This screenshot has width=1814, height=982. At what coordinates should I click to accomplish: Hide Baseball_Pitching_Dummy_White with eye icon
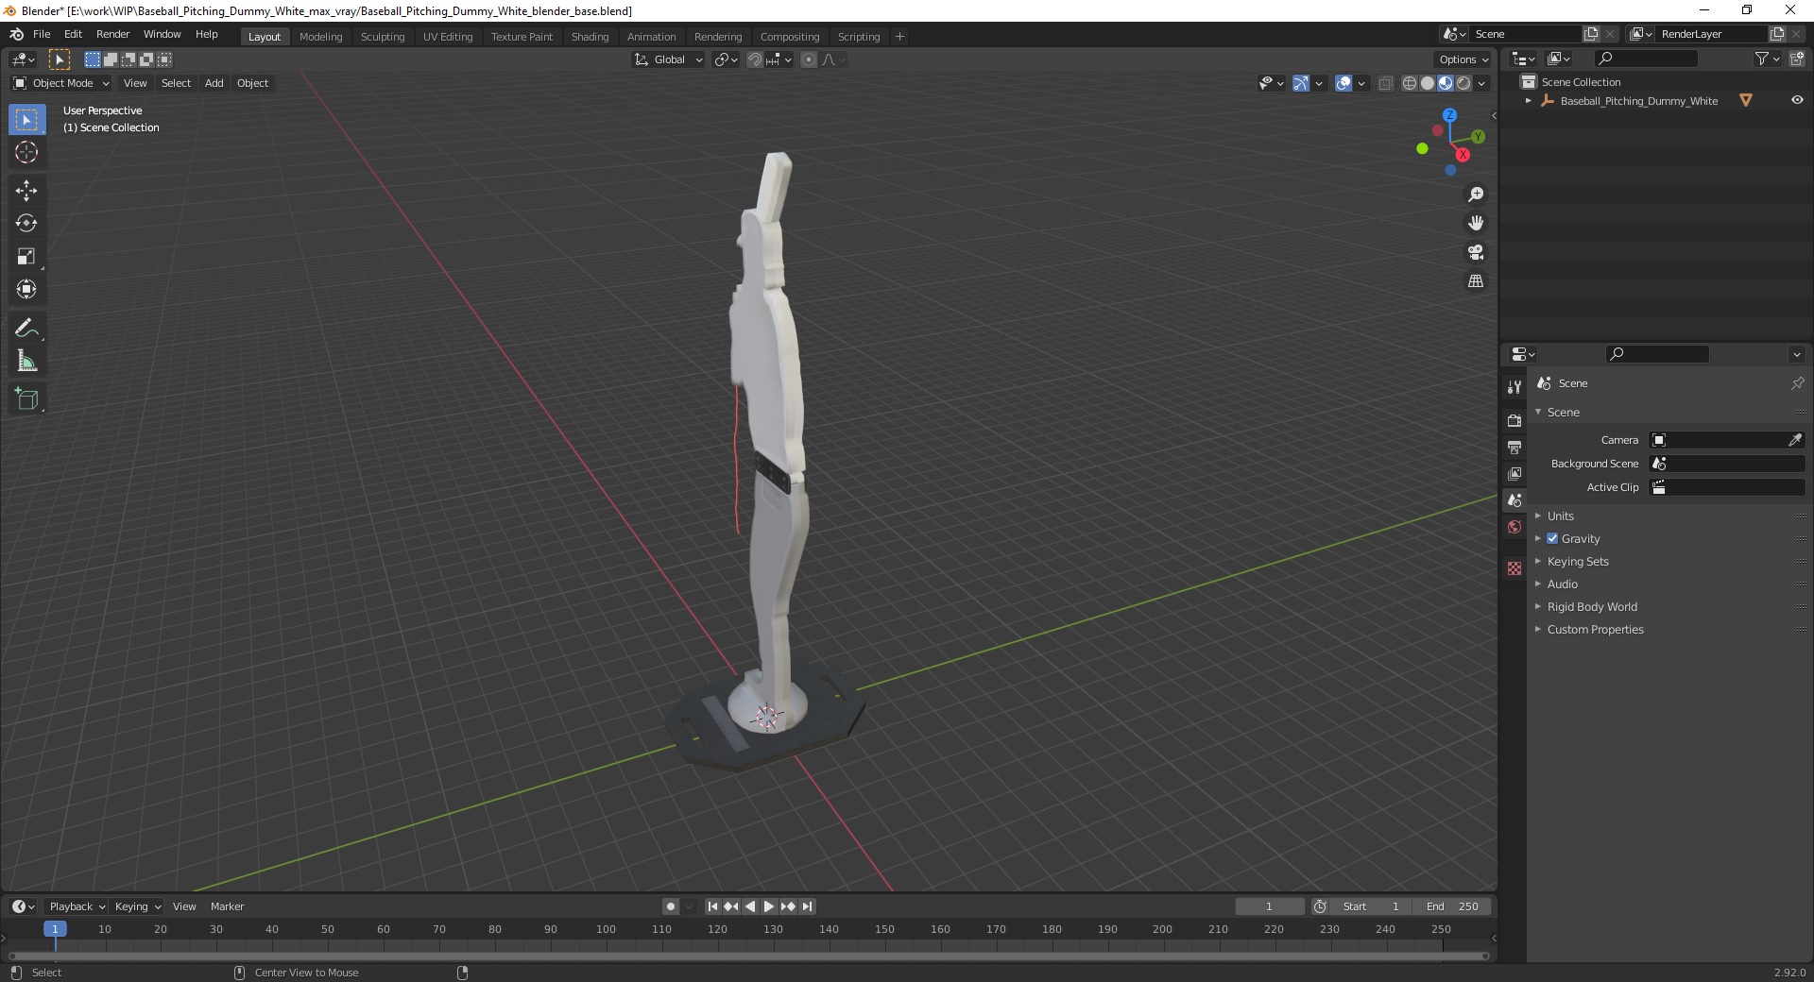(1797, 100)
